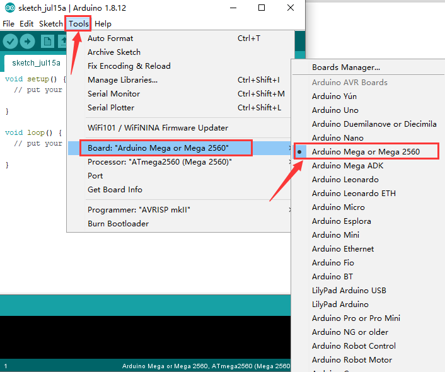The width and height of the screenshot is (445, 372).
Task: Select Arduino Yún board
Action: click(x=368, y=96)
